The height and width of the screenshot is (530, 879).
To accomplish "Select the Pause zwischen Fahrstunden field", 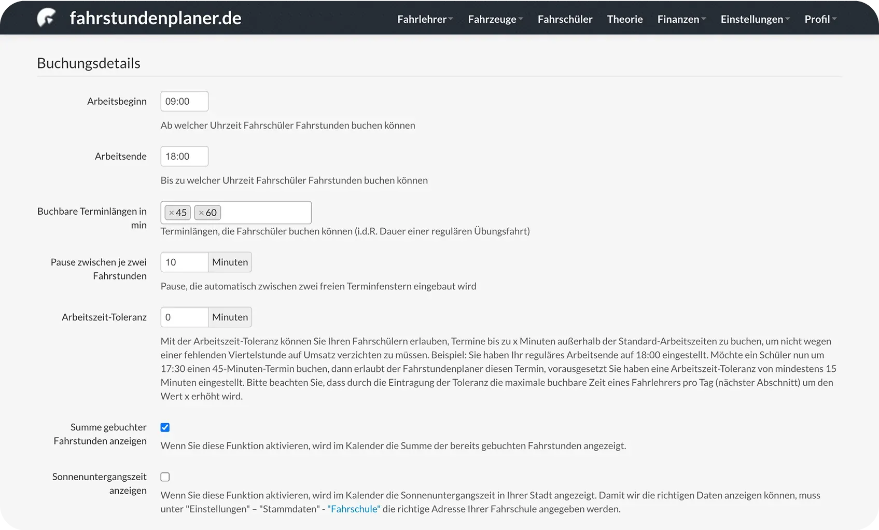I will point(184,262).
